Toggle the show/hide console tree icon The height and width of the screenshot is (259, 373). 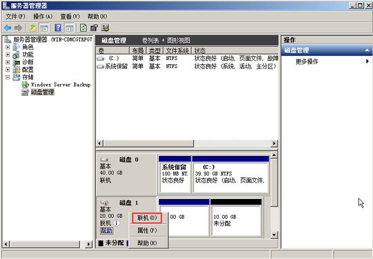[x=44, y=28]
